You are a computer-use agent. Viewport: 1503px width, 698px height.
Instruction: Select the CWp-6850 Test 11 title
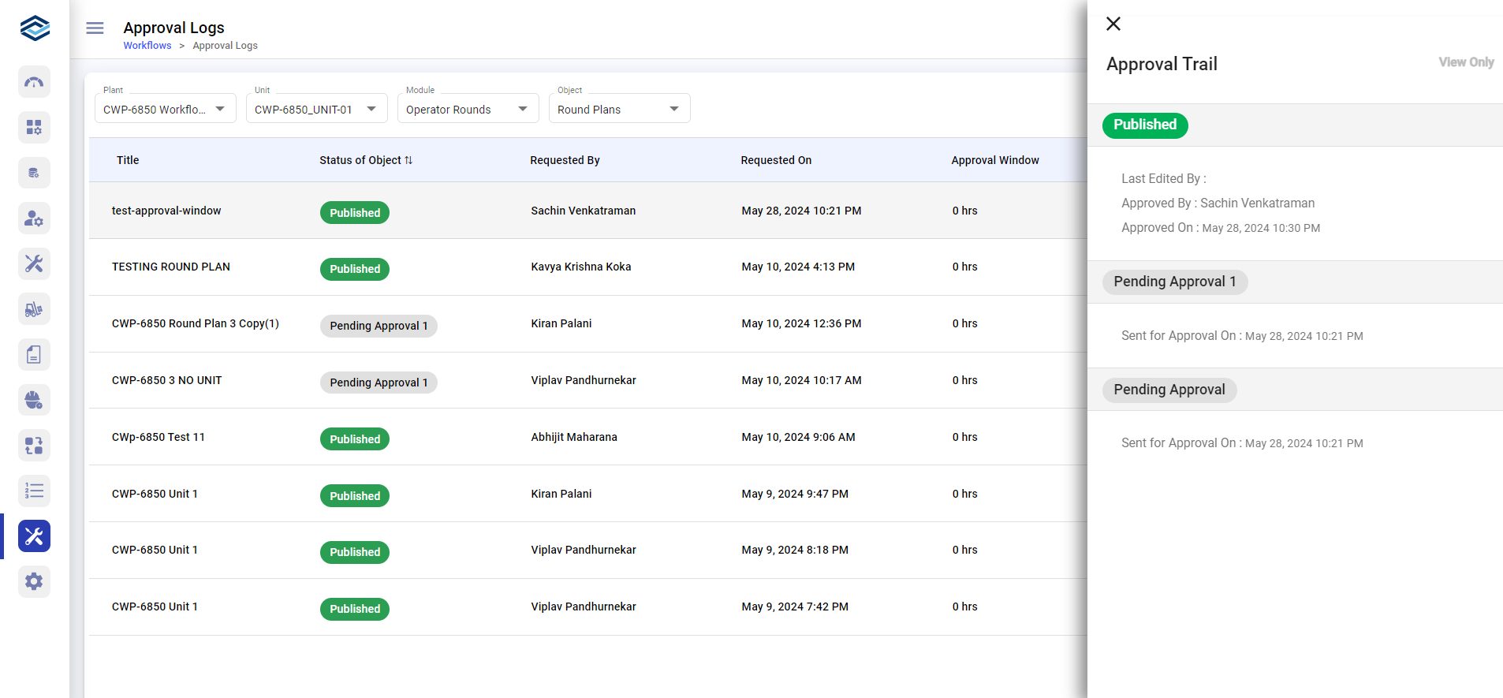pos(159,437)
